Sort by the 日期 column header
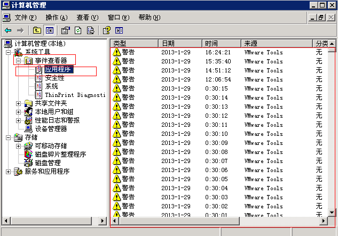 coord(180,44)
